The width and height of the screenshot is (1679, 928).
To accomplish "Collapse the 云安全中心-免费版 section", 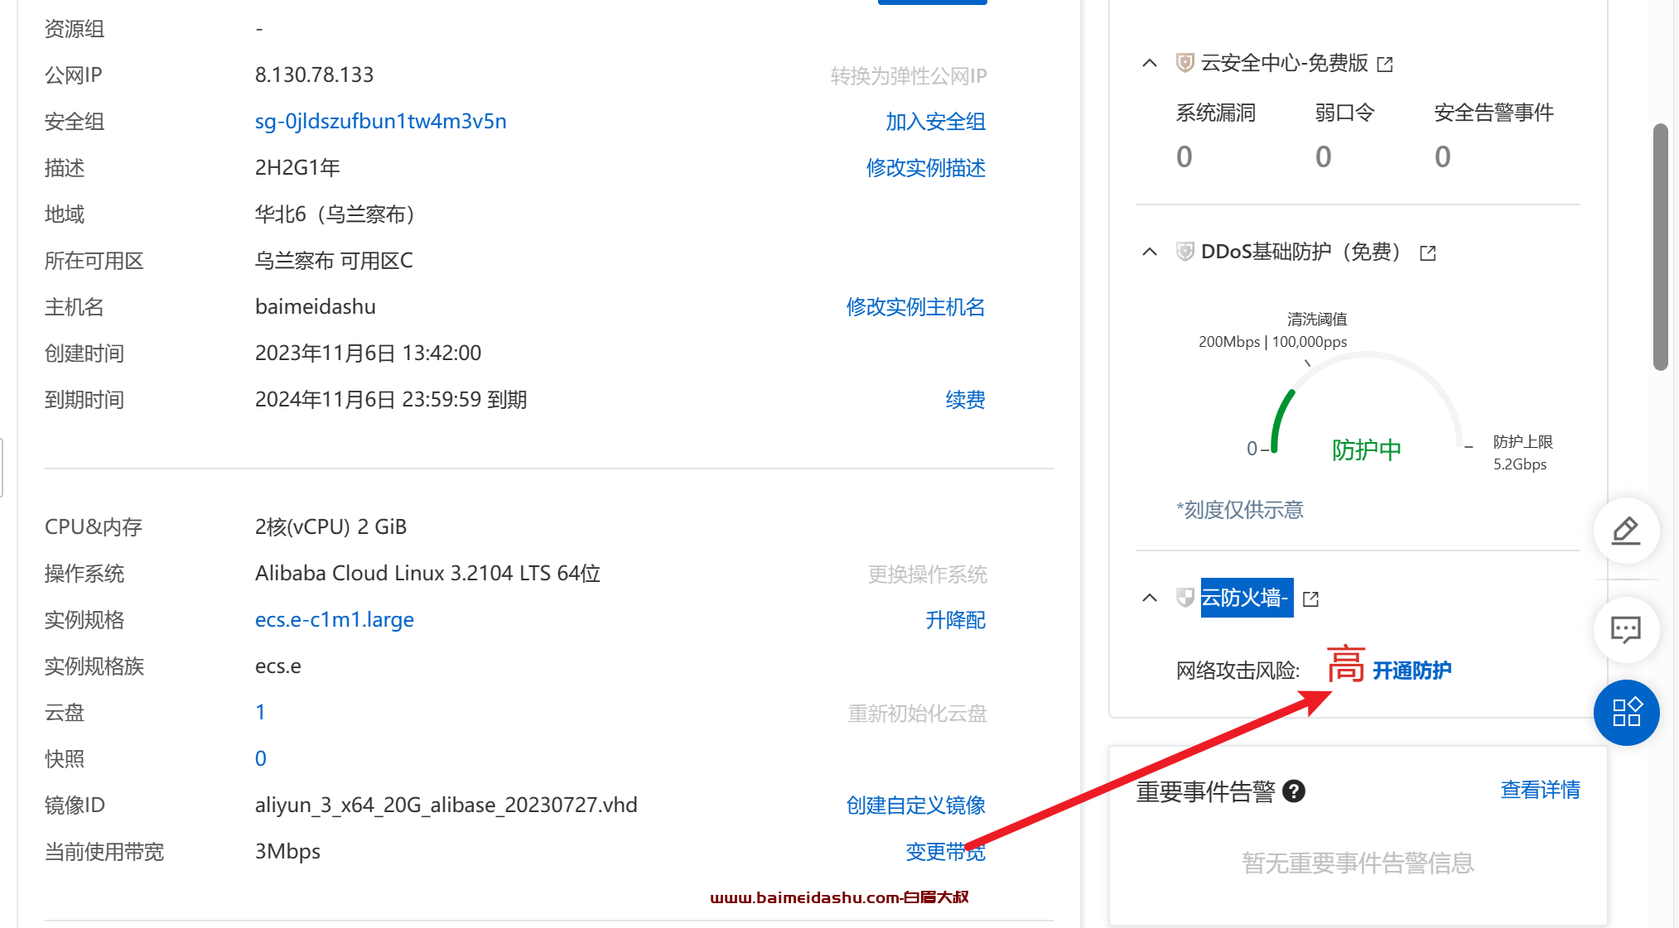I will pyautogui.click(x=1150, y=63).
